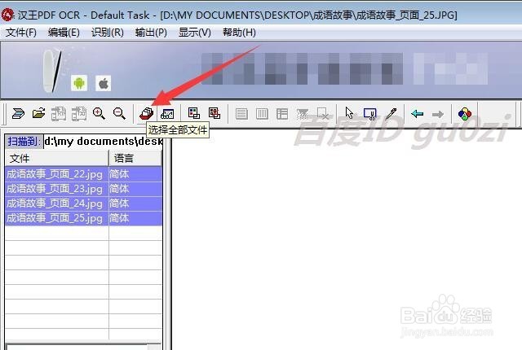Click the image-chart icon beside select all files
The image size is (522, 350).
coord(167,114)
